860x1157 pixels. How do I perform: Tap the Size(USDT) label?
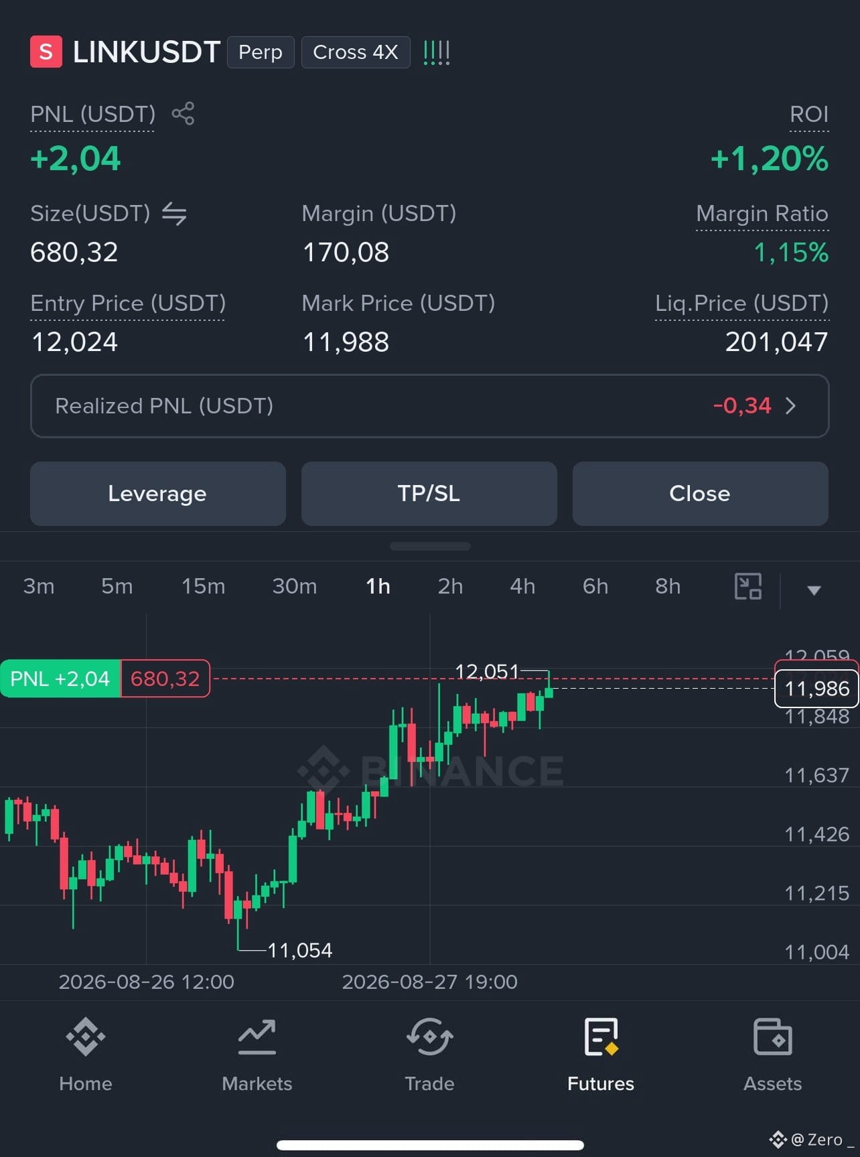point(90,214)
